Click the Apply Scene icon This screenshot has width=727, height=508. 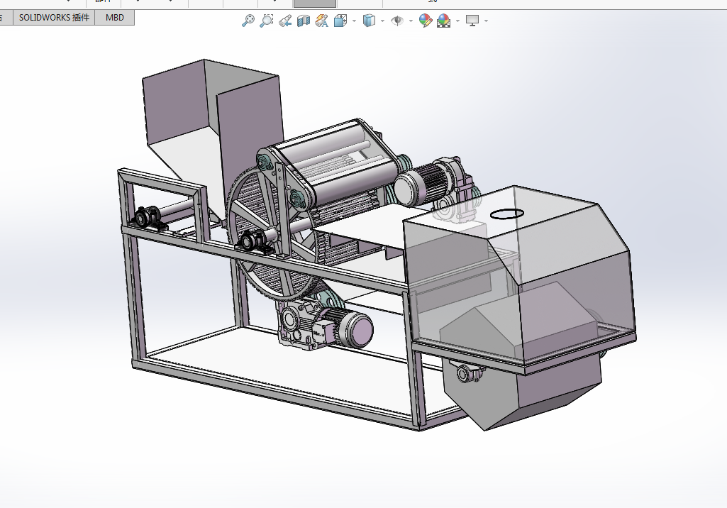[444, 21]
